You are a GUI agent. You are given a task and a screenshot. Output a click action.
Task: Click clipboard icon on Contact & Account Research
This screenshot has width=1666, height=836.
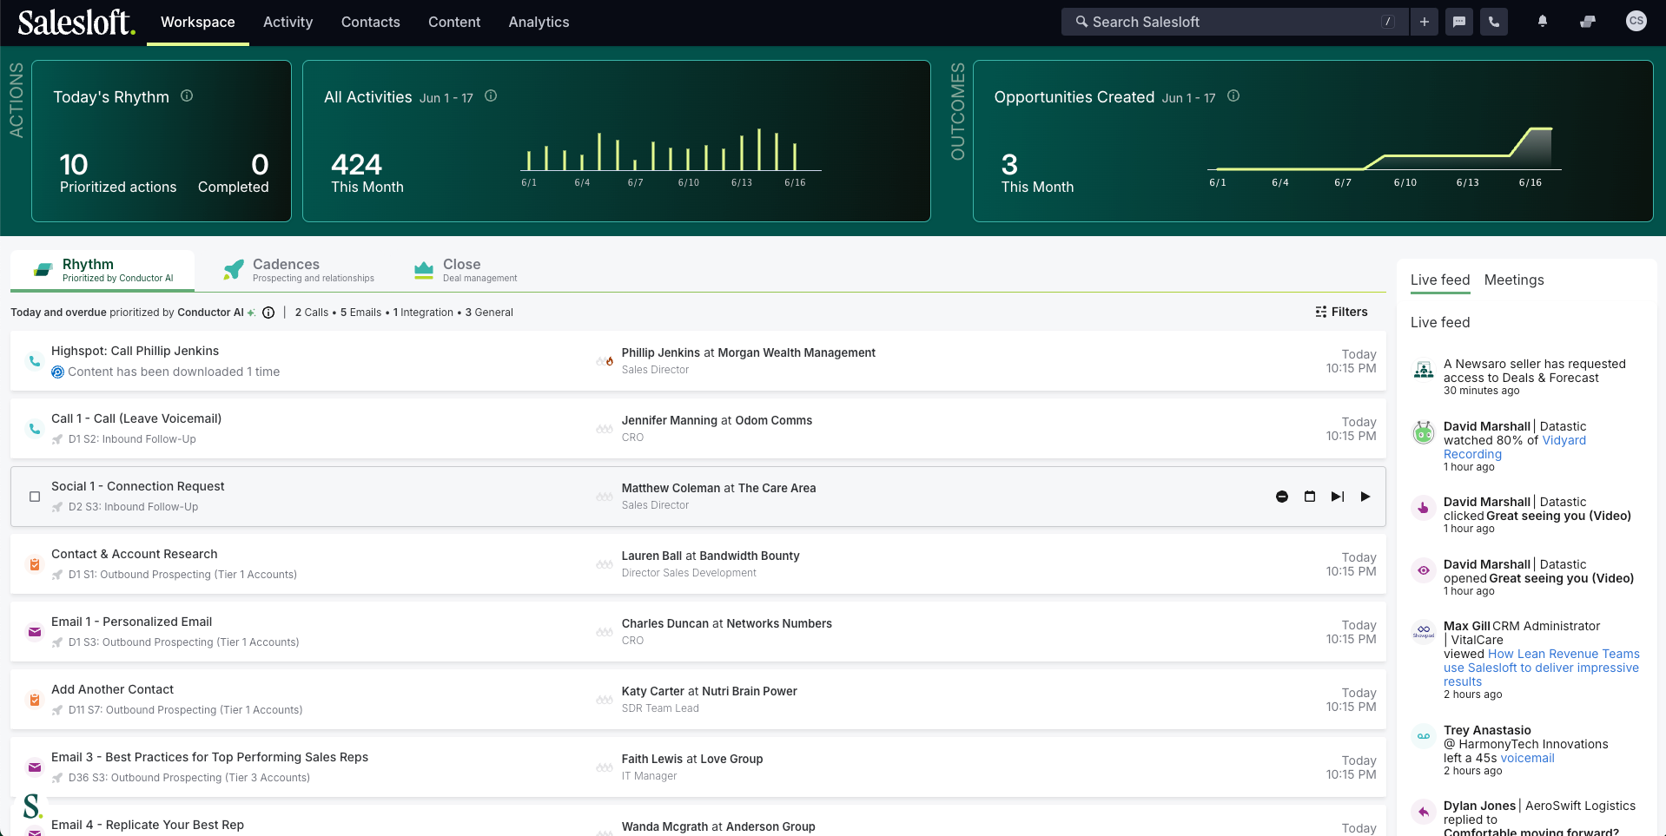pyautogui.click(x=35, y=564)
